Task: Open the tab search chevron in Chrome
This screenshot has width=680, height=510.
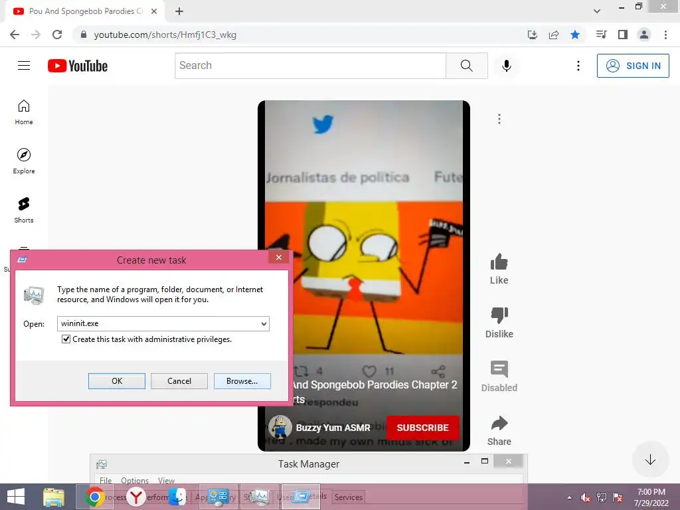Action: click(597, 11)
